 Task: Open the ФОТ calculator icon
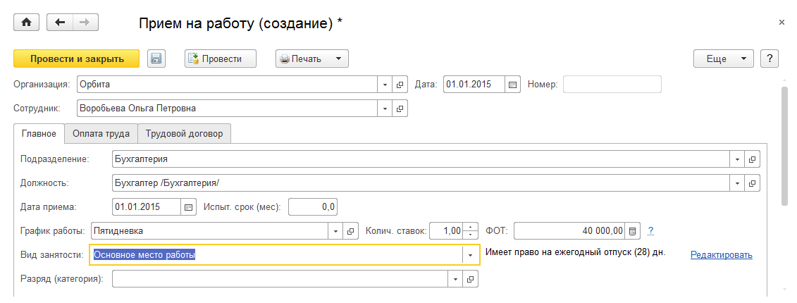point(633,230)
